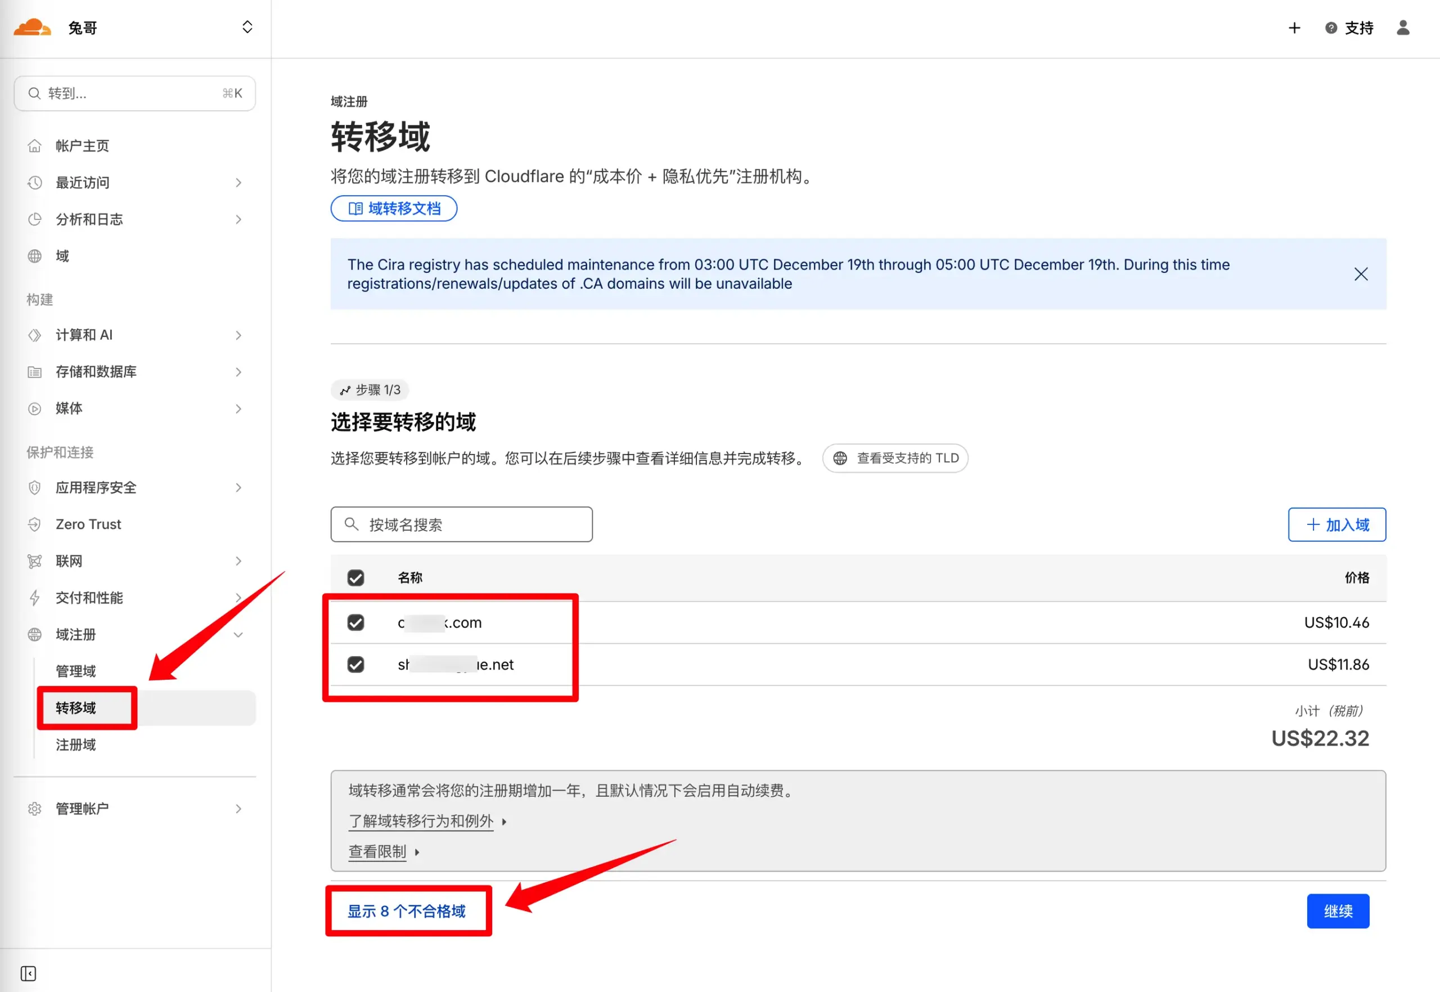Expand 了解域转移行为和例外 disclosure
This screenshot has width=1440, height=992.
click(422, 821)
